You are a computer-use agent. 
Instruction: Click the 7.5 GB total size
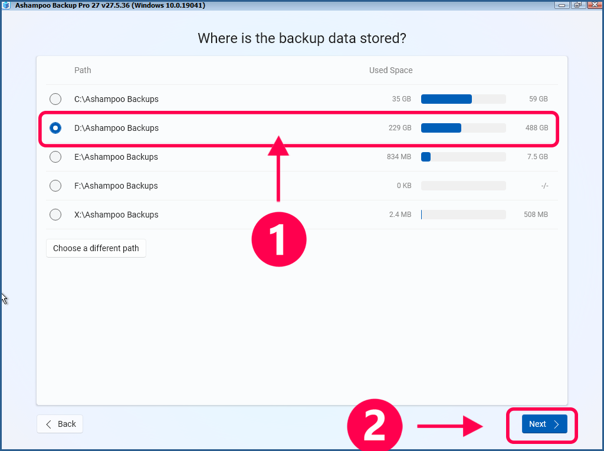click(x=537, y=157)
